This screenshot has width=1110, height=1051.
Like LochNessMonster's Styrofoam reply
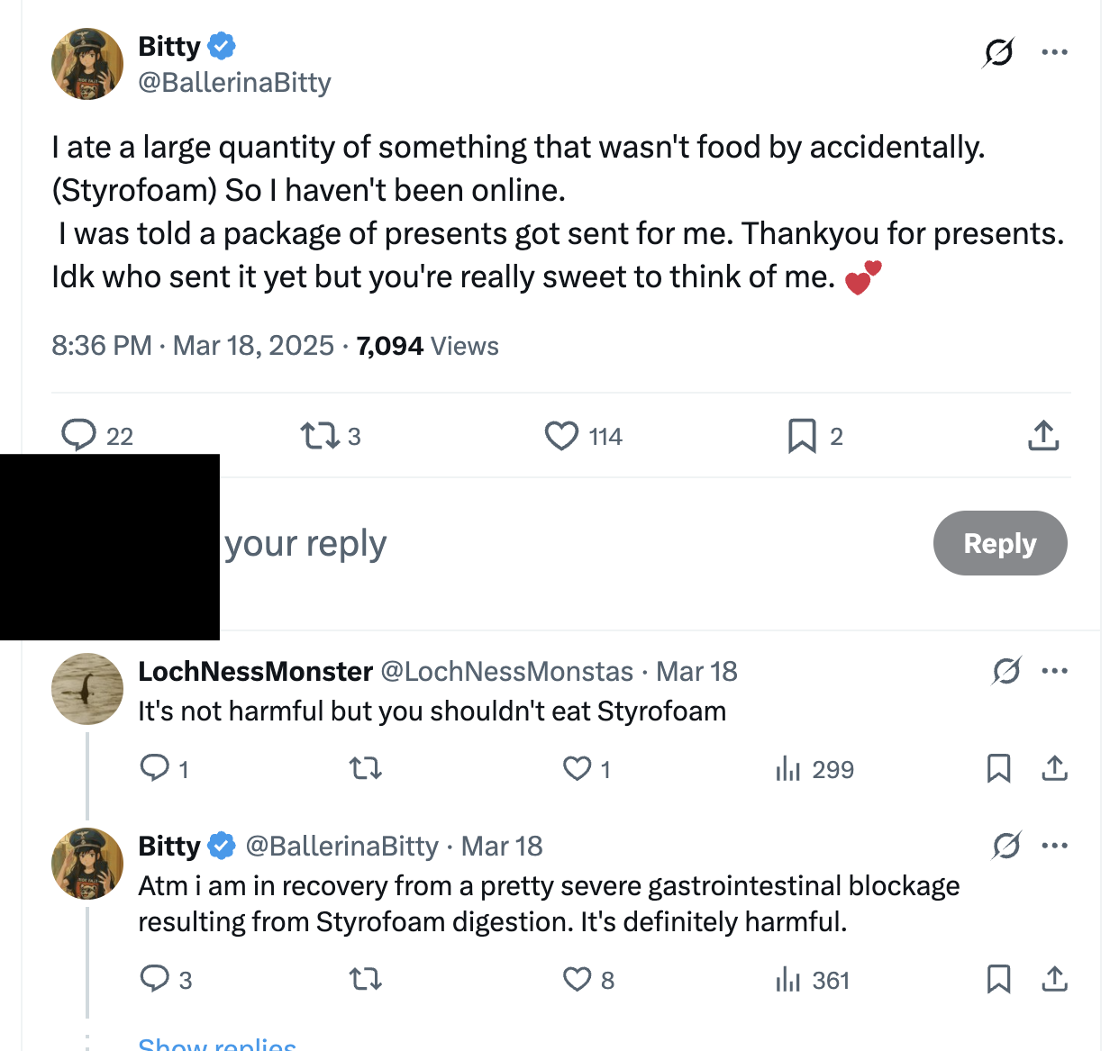(587, 769)
